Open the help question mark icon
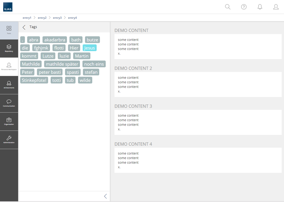Viewport: 284px width, 202px height. [244, 7]
